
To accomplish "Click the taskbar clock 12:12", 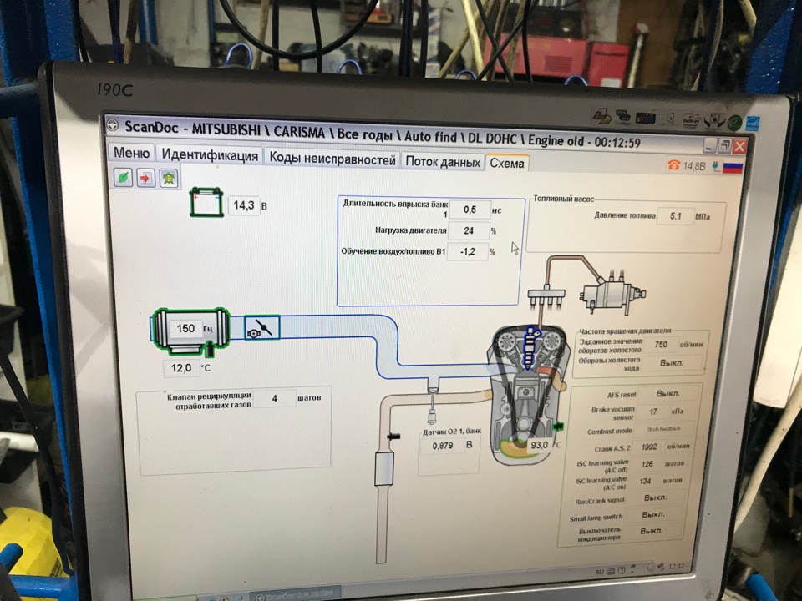I will pyautogui.click(x=676, y=566).
